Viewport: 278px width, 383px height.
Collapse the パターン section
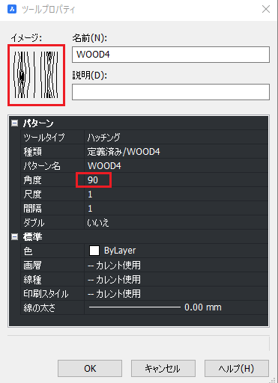(15, 123)
